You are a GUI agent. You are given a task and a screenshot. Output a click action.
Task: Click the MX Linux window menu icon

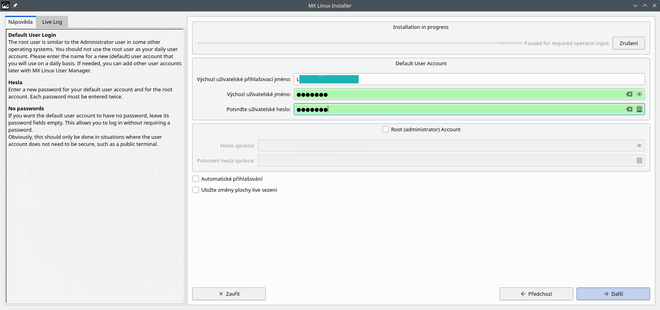pos(6,6)
